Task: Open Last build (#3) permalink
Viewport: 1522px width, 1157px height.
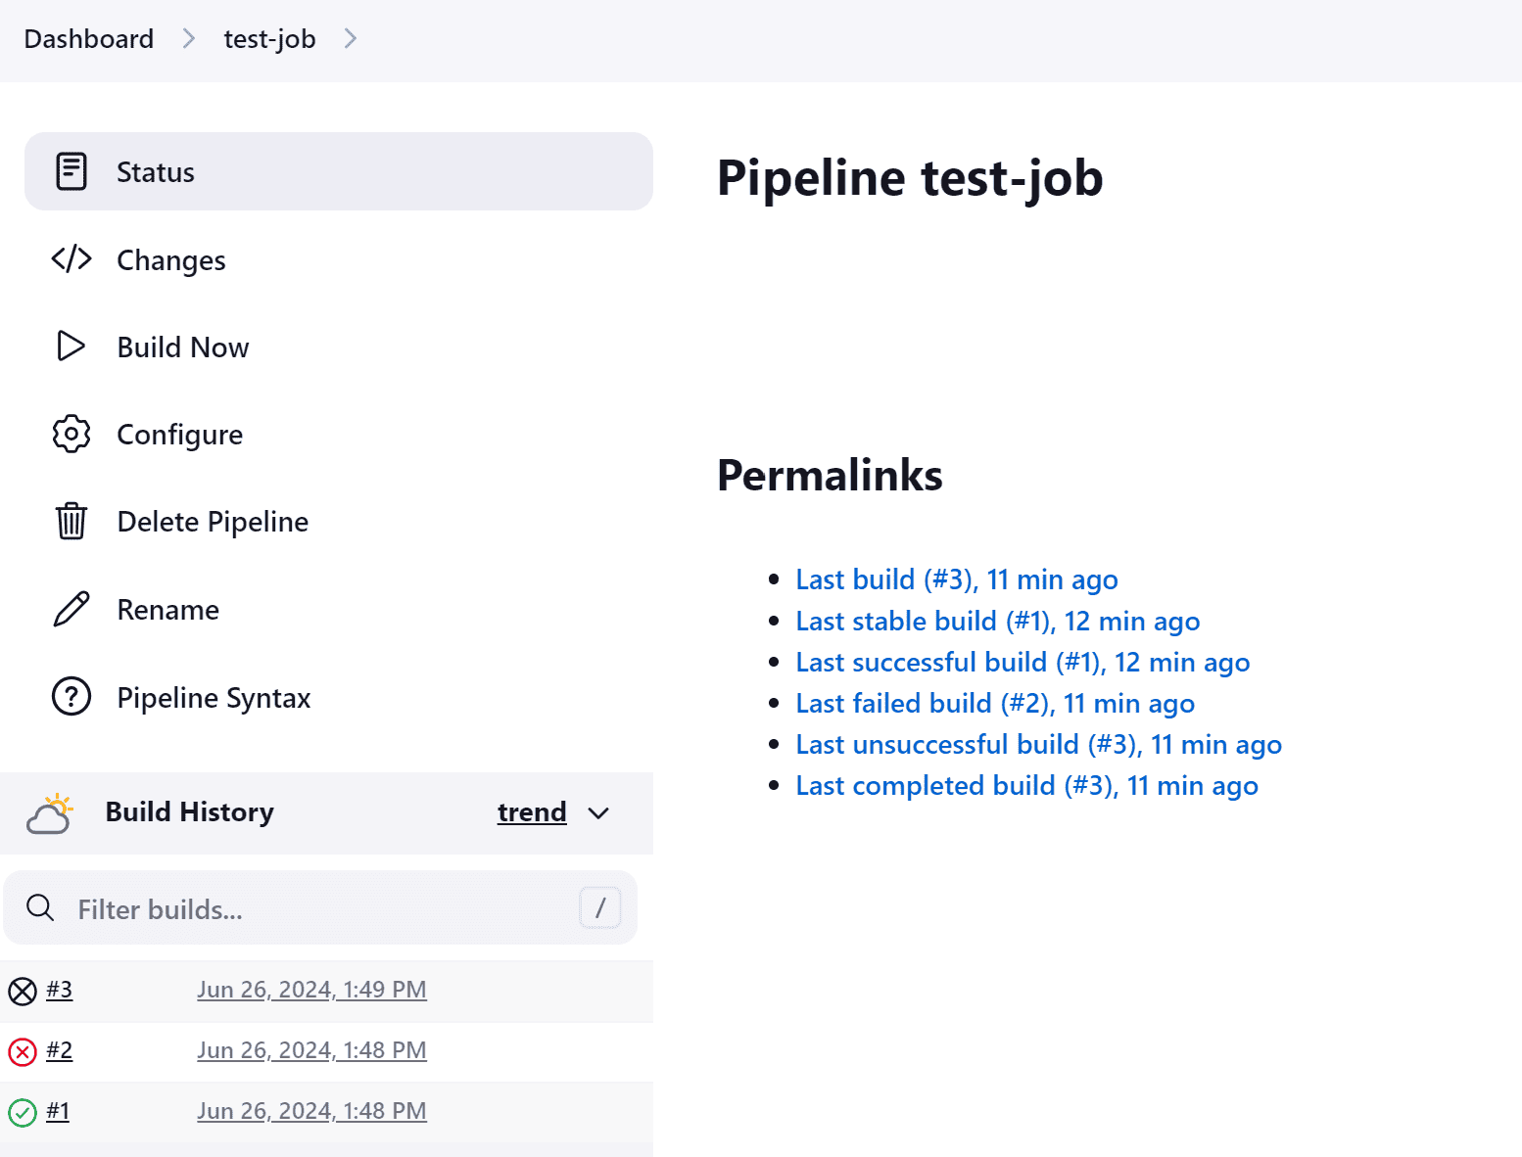Action: [x=957, y=579]
